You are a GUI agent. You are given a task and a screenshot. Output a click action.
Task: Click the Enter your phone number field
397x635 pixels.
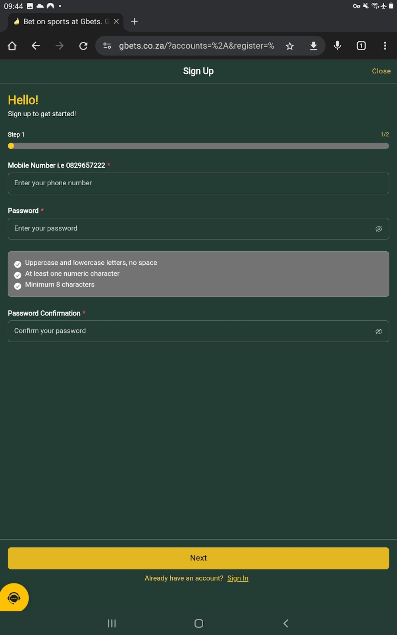198,183
